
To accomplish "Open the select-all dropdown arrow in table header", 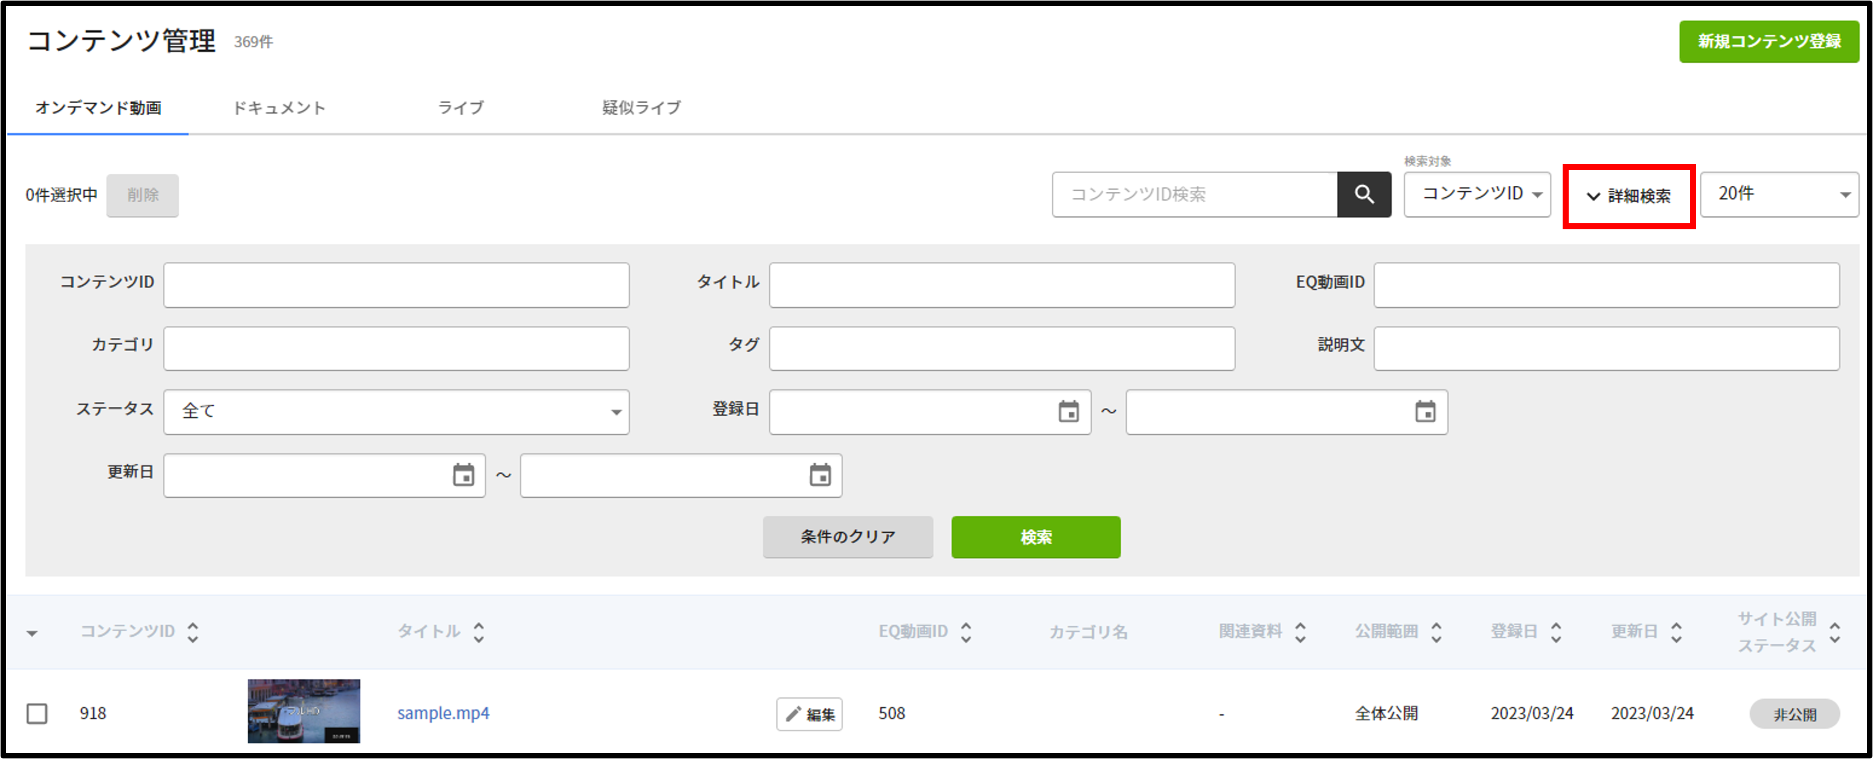I will pos(32,634).
